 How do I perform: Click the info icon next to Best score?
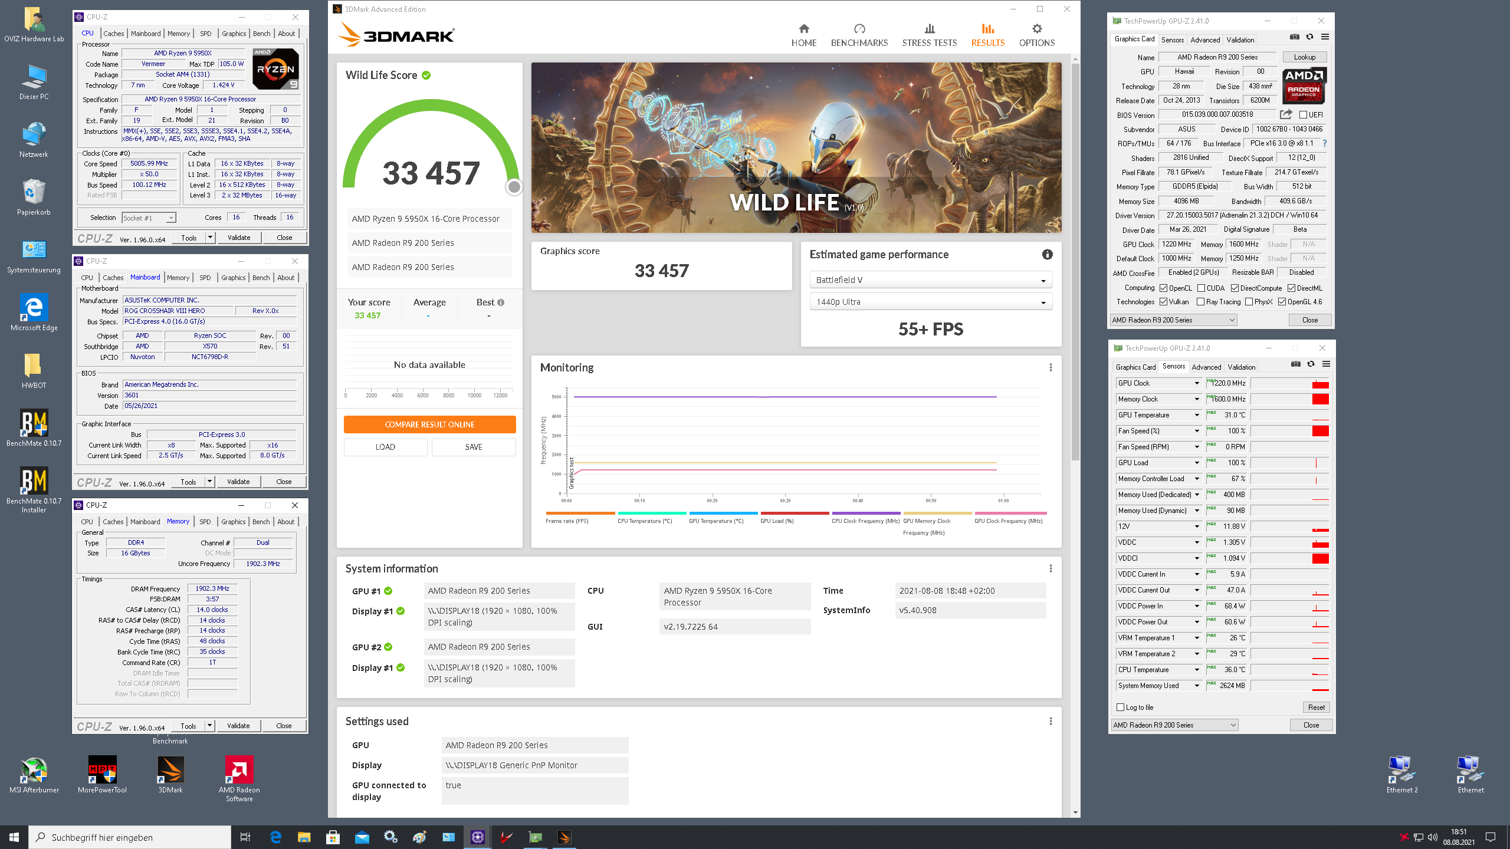click(x=501, y=302)
